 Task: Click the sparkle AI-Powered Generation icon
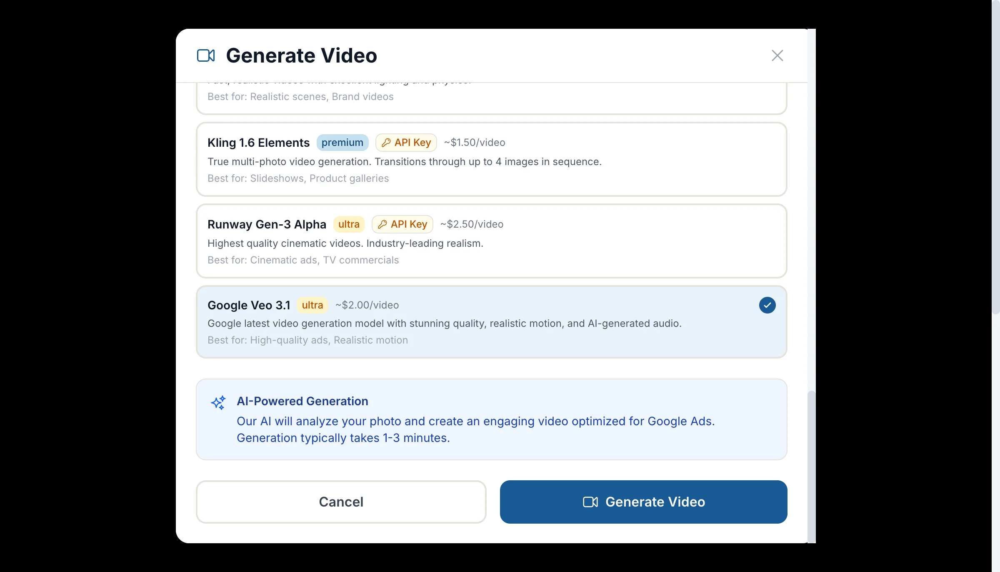[x=218, y=403]
